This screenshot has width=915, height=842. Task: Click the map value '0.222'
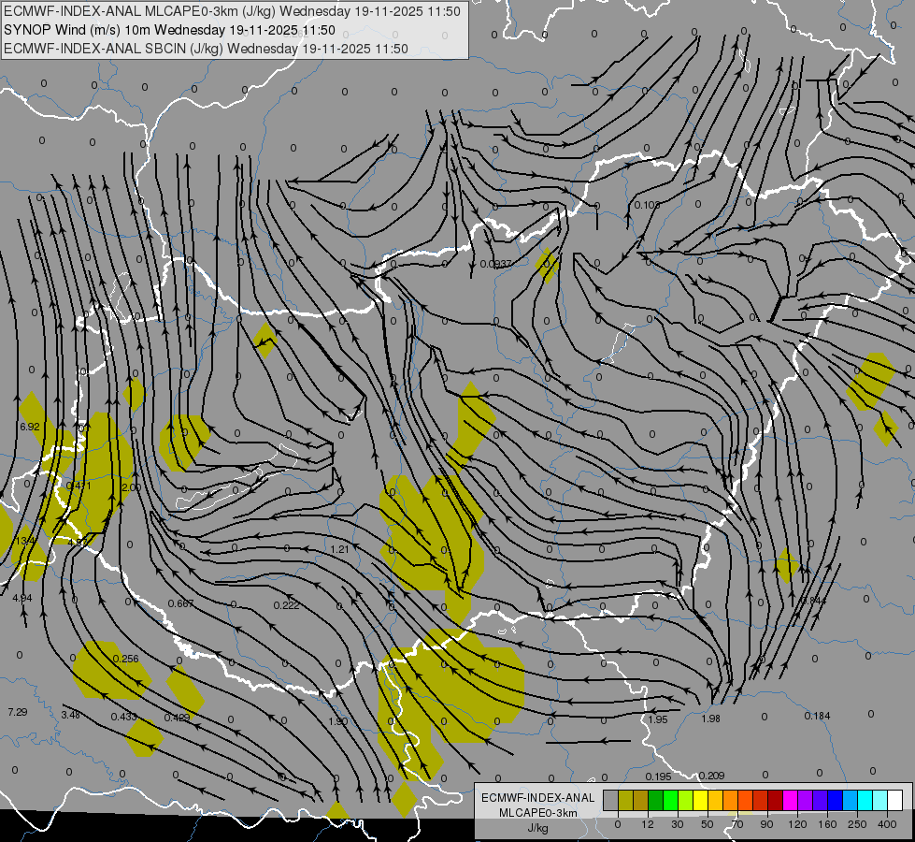coord(287,605)
